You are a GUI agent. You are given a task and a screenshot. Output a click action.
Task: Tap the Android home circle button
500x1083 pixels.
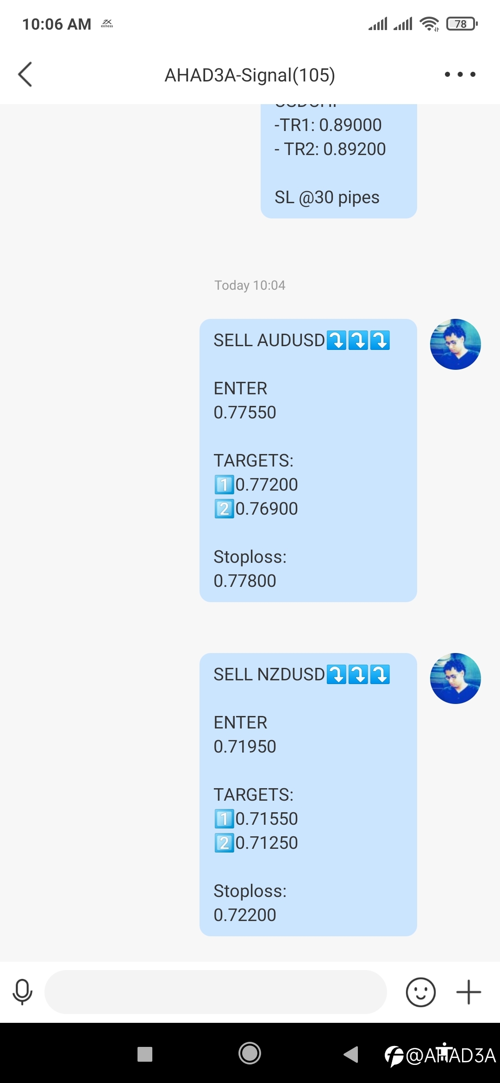pyautogui.click(x=250, y=1054)
